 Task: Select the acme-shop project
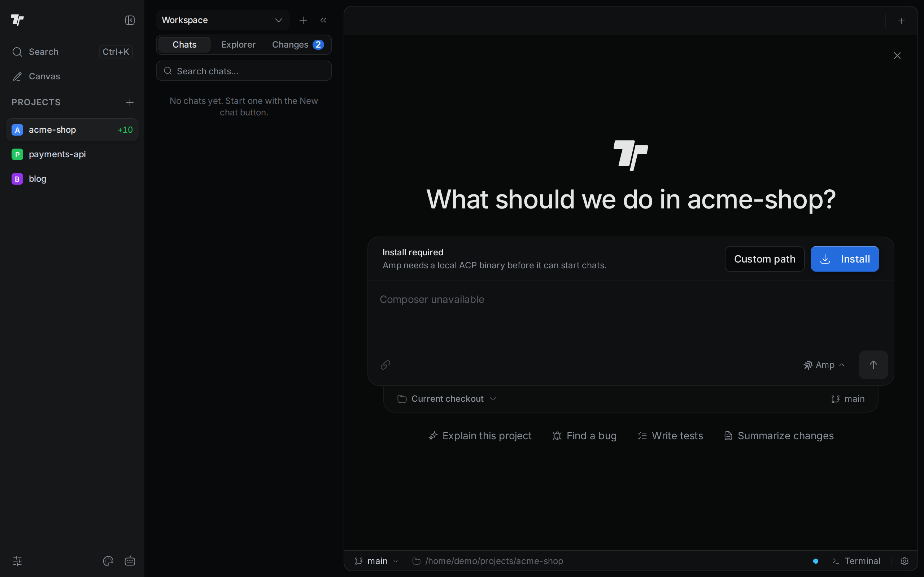72,130
